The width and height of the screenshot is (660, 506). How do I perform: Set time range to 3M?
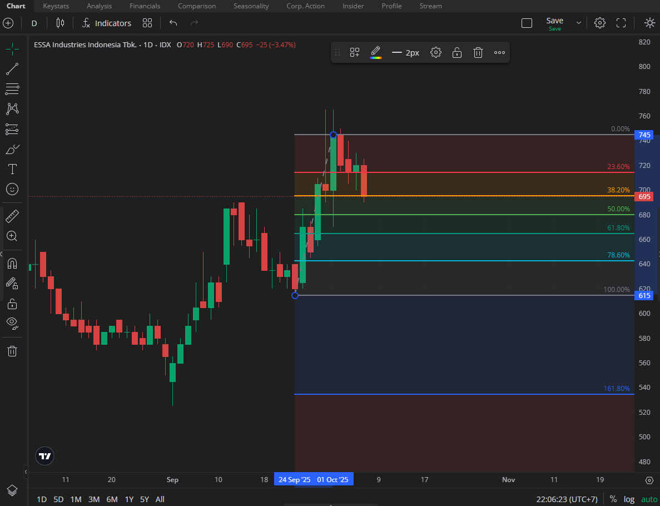click(x=94, y=499)
